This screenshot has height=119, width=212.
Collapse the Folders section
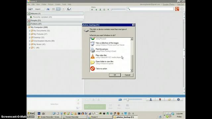(29, 24)
